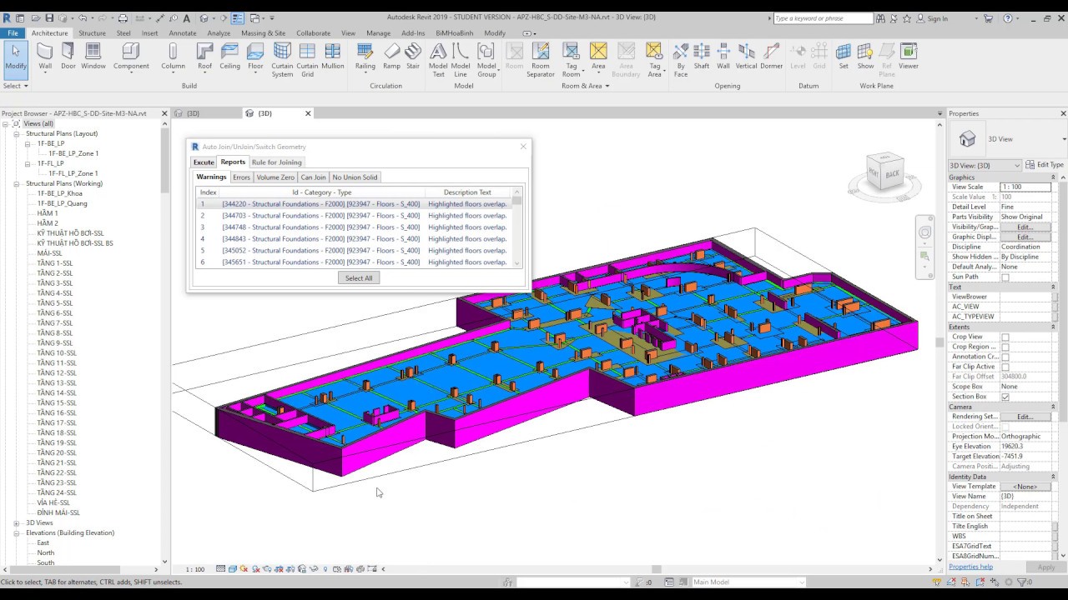This screenshot has width=1068, height=600.
Task: Select the Dormer opening tool
Action: coord(771,57)
